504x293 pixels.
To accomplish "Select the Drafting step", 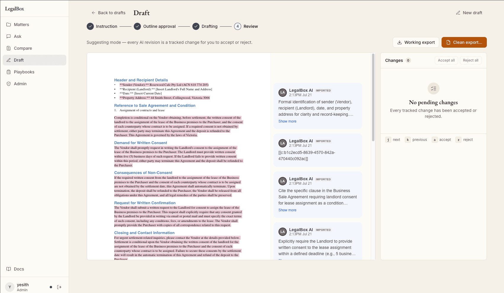I will 205,26.
